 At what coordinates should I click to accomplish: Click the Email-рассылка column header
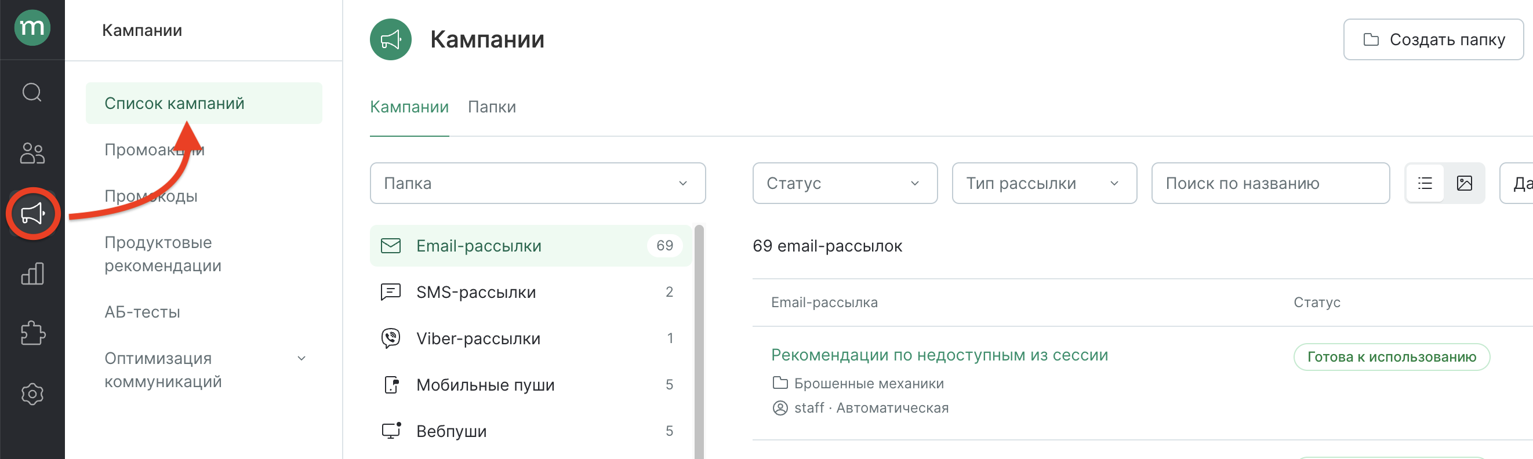pyautogui.click(x=824, y=302)
